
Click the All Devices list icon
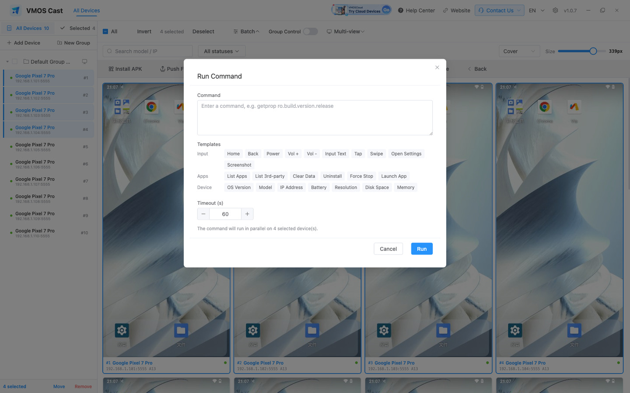point(9,28)
